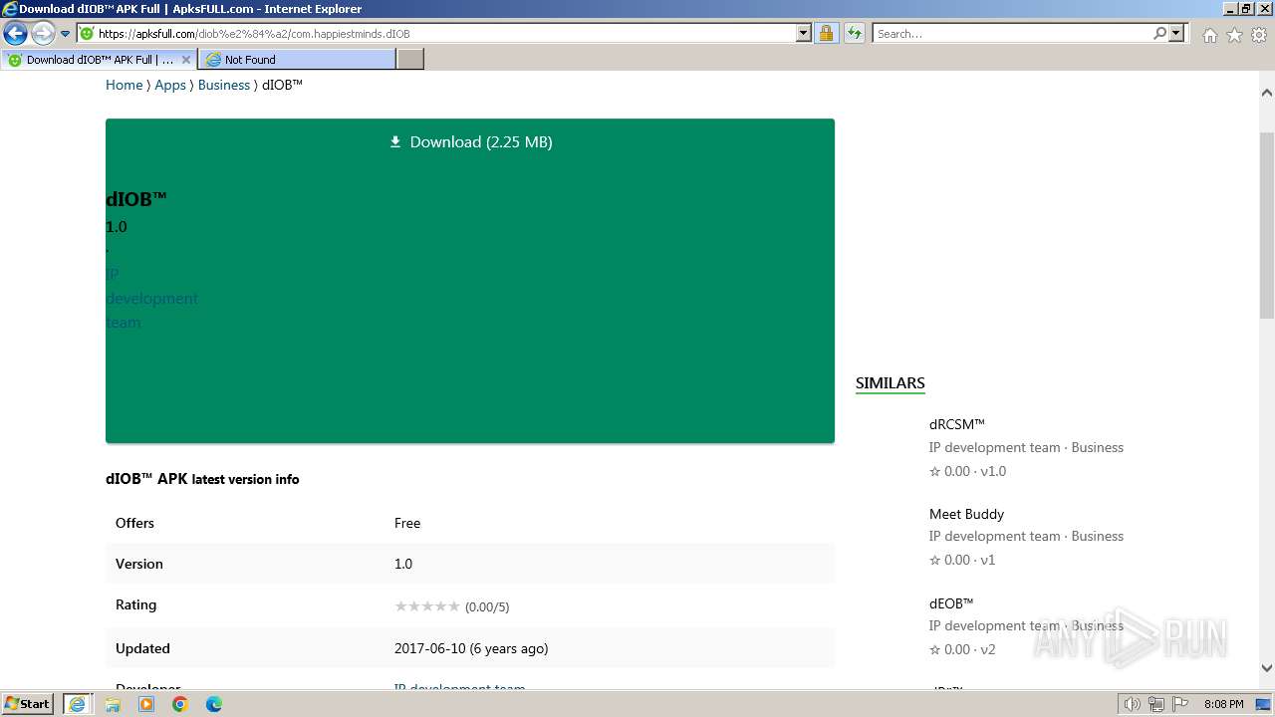The width and height of the screenshot is (1275, 717).
Task: Open the Tools gear icon
Action: [x=1259, y=35]
